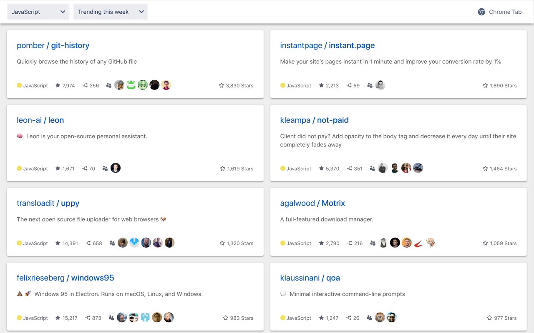The height and width of the screenshot is (333, 534).
Task: Click the contributors icon in git-history card
Action: (109, 85)
